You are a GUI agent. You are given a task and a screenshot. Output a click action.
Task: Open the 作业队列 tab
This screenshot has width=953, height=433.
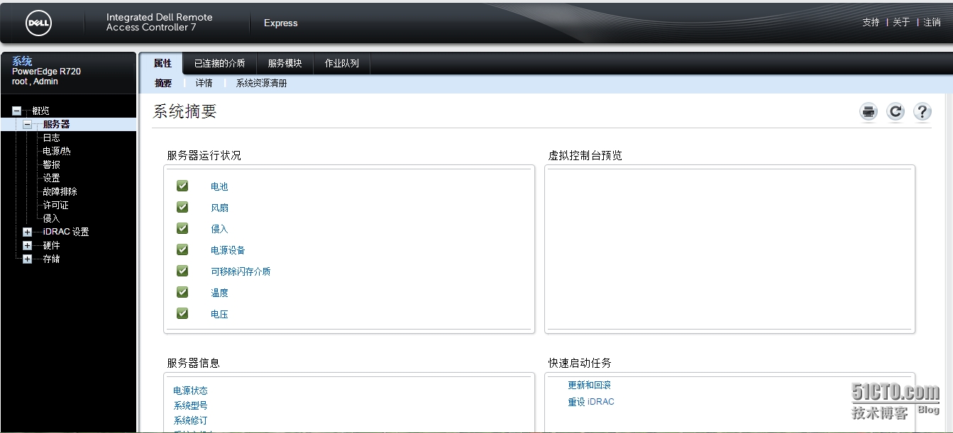(x=341, y=63)
